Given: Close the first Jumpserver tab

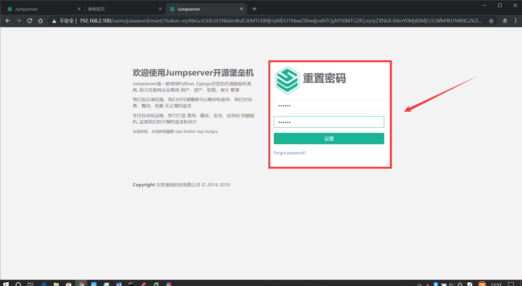Looking at the screenshot, I should [x=79, y=9].
